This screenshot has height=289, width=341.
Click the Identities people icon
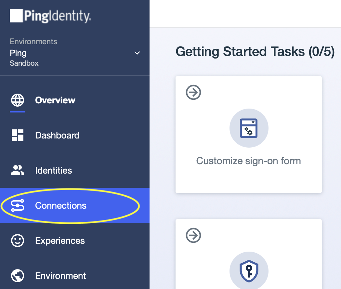click(18, 170)
